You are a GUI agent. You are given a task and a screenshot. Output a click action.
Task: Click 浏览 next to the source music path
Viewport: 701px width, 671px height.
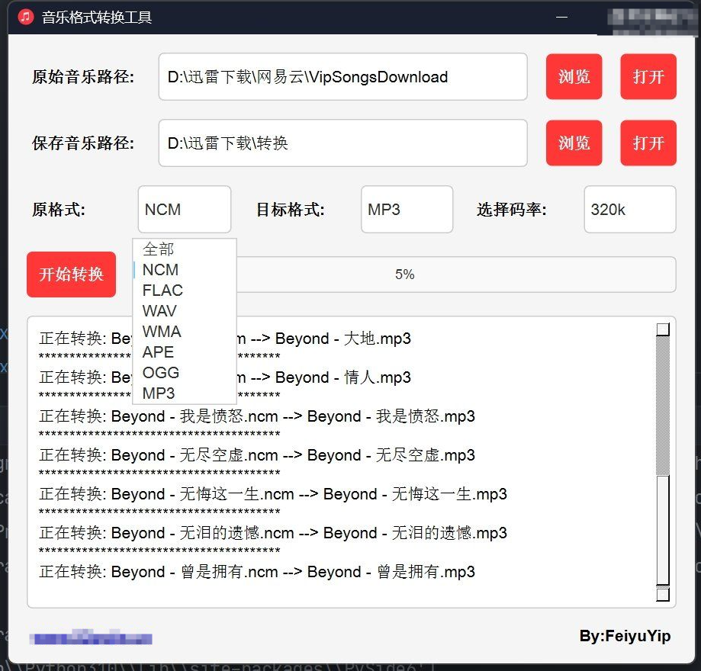[x=573, y=76]
